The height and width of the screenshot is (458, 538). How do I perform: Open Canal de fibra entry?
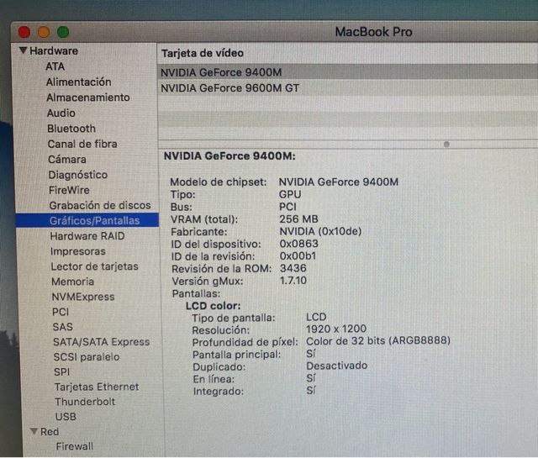point(82,144)
